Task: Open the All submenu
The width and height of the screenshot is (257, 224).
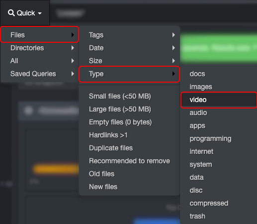Action: 40,61
